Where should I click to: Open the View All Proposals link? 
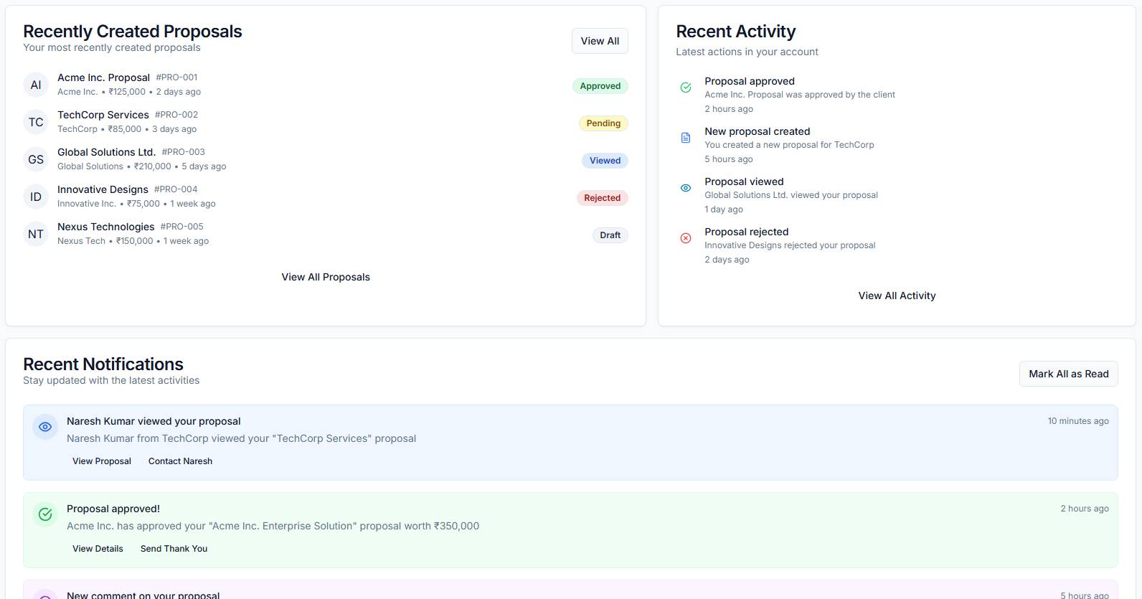[326, 277]
